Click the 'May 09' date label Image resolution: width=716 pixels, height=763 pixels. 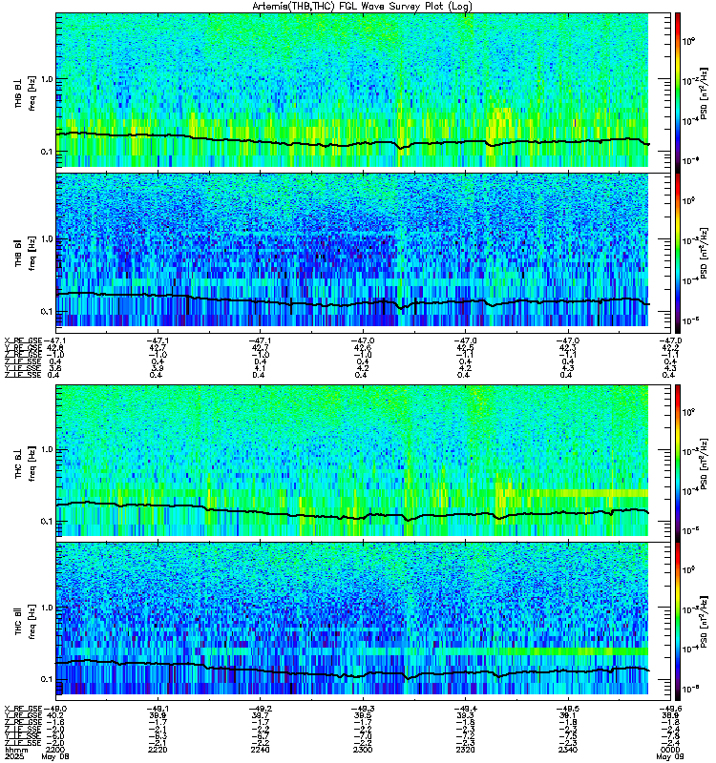pos(670,756)
